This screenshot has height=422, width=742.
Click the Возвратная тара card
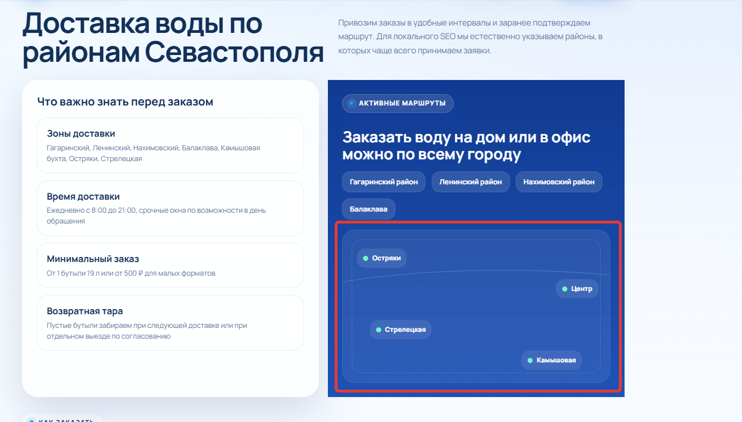tap(170, 323)
